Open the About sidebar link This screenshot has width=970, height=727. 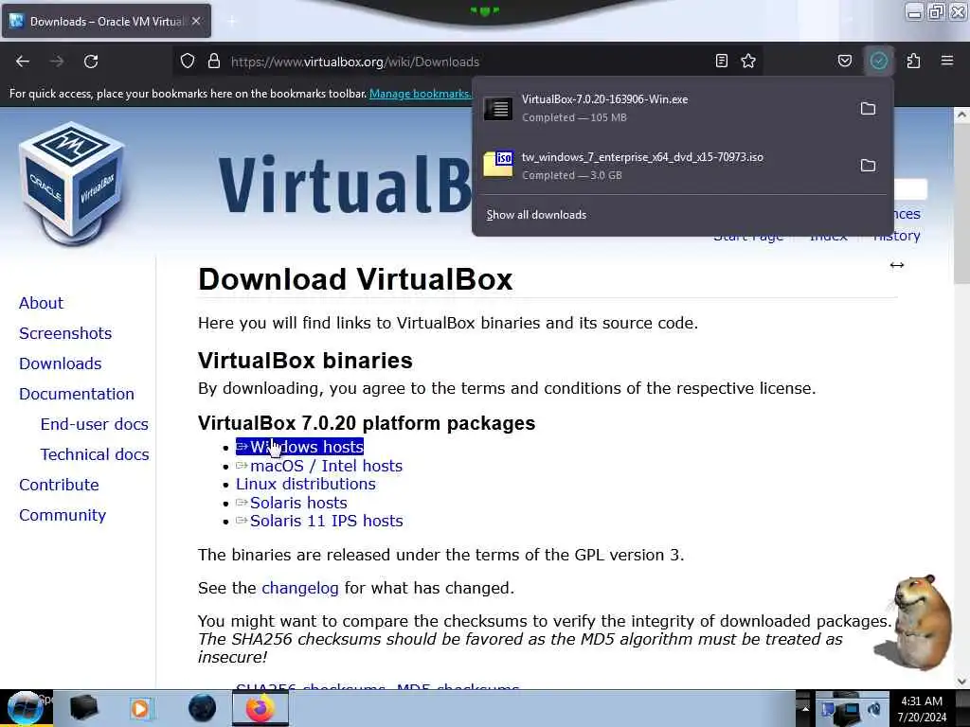(41, 303)
